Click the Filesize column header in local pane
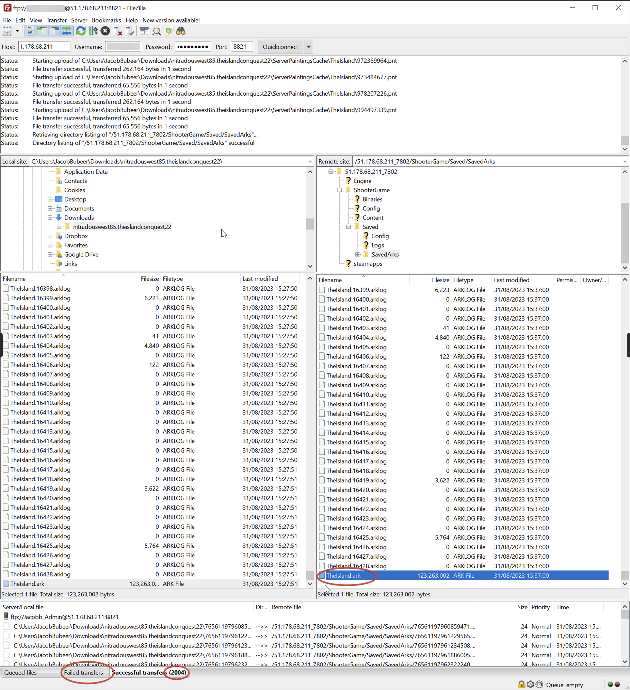Image resolution: width=630 pixels, height=690 pixels. (x=149, y=278)
